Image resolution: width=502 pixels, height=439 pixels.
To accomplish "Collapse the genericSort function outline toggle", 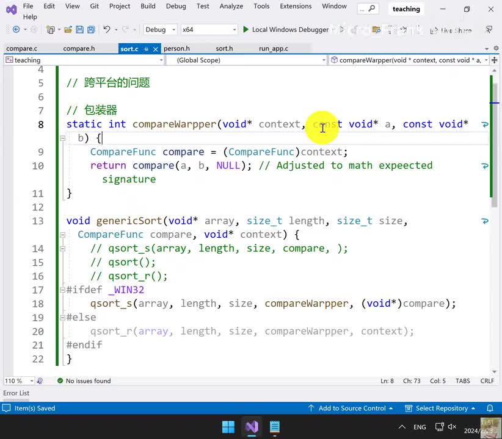I will coord(62,235).
